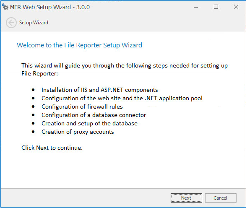Click the database connector list item
This screenshot has width=247, height=208.
pos(94,115)
